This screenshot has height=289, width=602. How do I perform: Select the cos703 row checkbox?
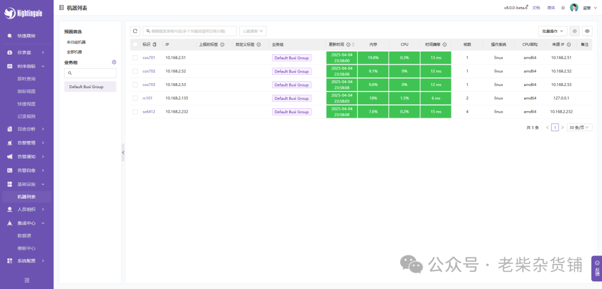pos(135,85)
